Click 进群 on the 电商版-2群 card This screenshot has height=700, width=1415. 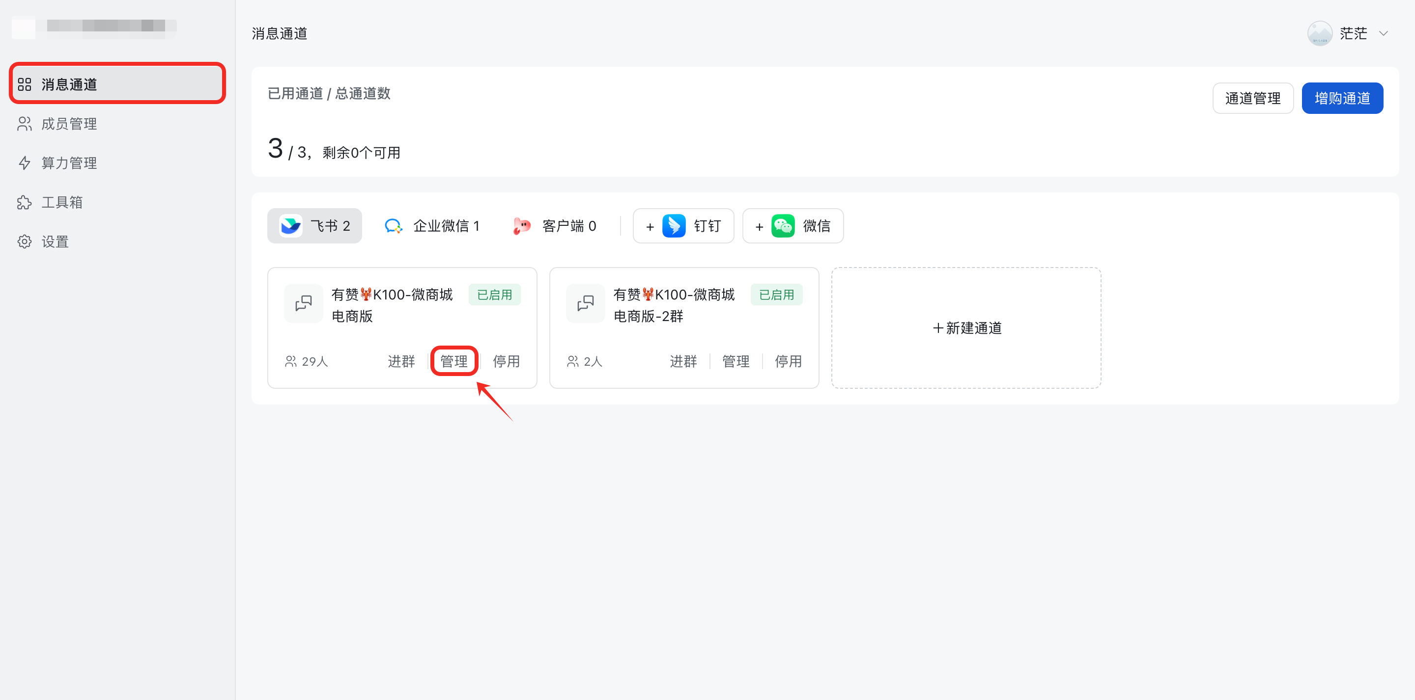[683, 361]
